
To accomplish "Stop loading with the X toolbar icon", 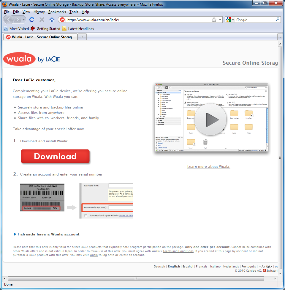I will tap(42, 20).
